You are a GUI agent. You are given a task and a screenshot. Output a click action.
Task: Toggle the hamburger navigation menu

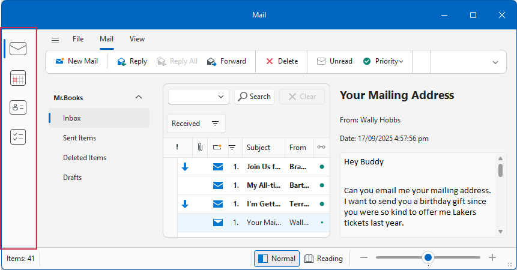pyautogui.click(x=55, y=41)
